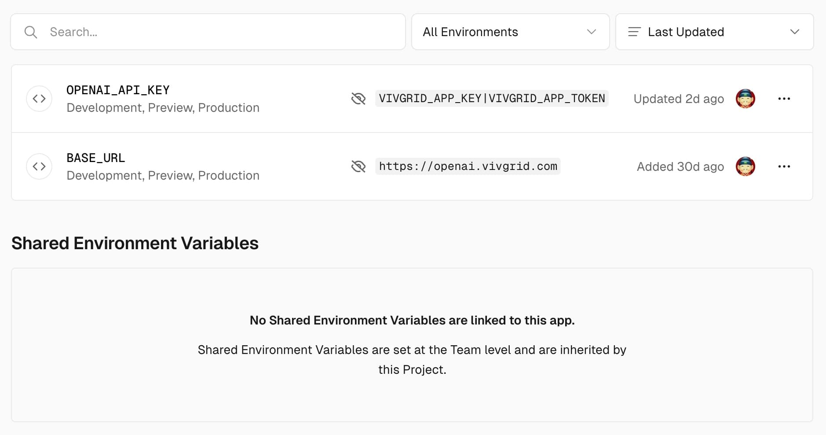
Task: Click the VIVGRID_APP_KEY|VIVGRID_APP_TOKEN value chip
Action: point(491,98)
